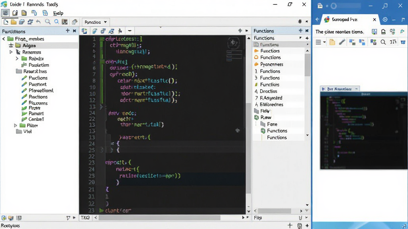Expand the Ropcke folder
408x229 pixels.
tap(17, 58)
